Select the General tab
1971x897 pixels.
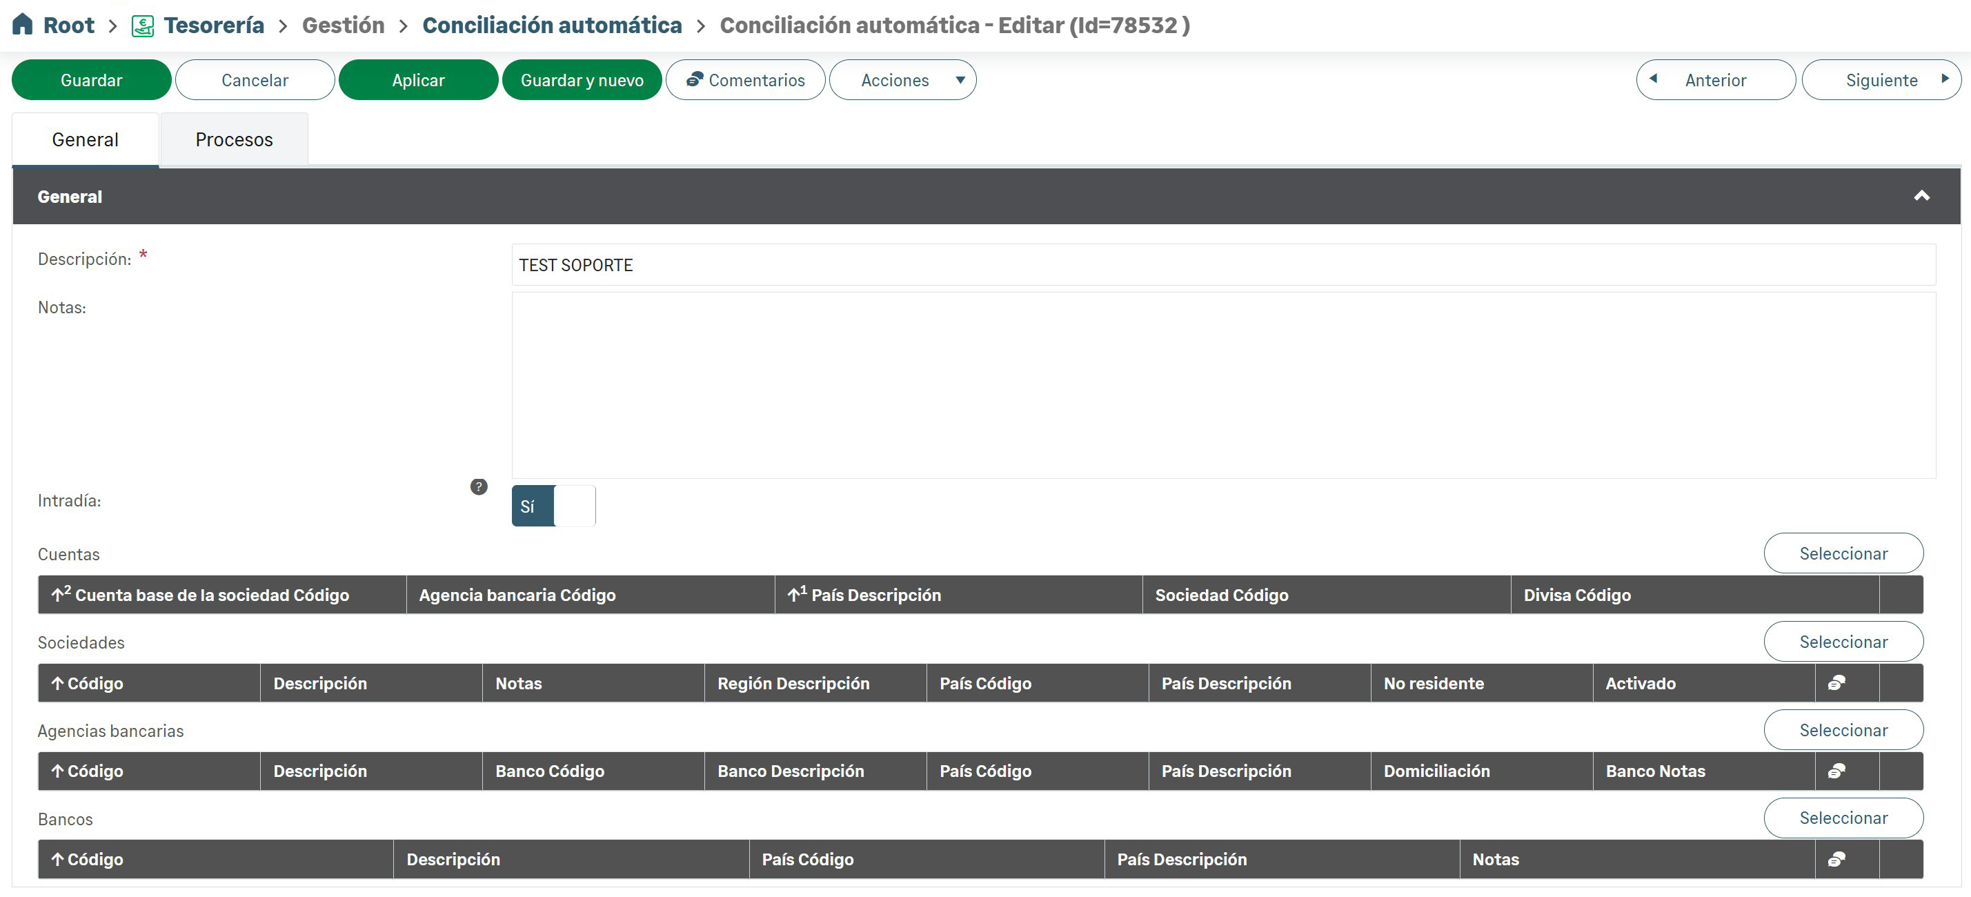point(85,140)
